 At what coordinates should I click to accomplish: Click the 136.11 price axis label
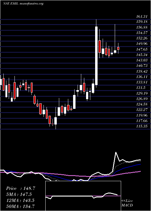(142, 77)
